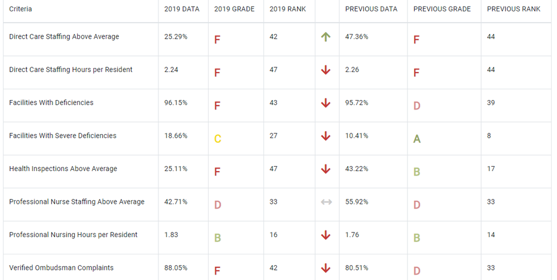Image resolution: width=557 pixels, height=280 pixels.
Task: Select the PREVIOUS DATA column header
Action: (371, 9)
